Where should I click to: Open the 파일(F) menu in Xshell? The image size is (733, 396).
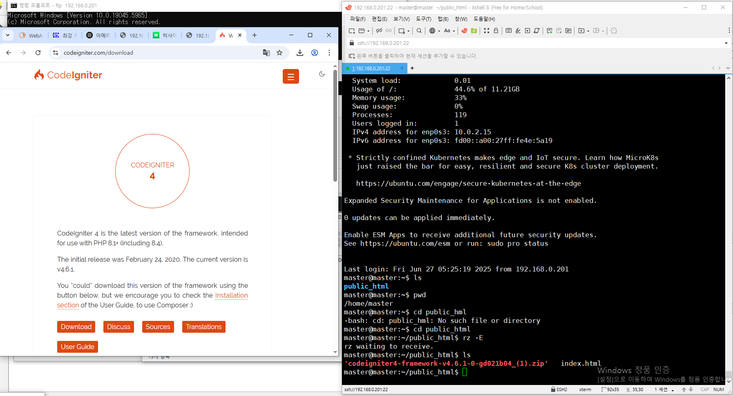[358, 19]
